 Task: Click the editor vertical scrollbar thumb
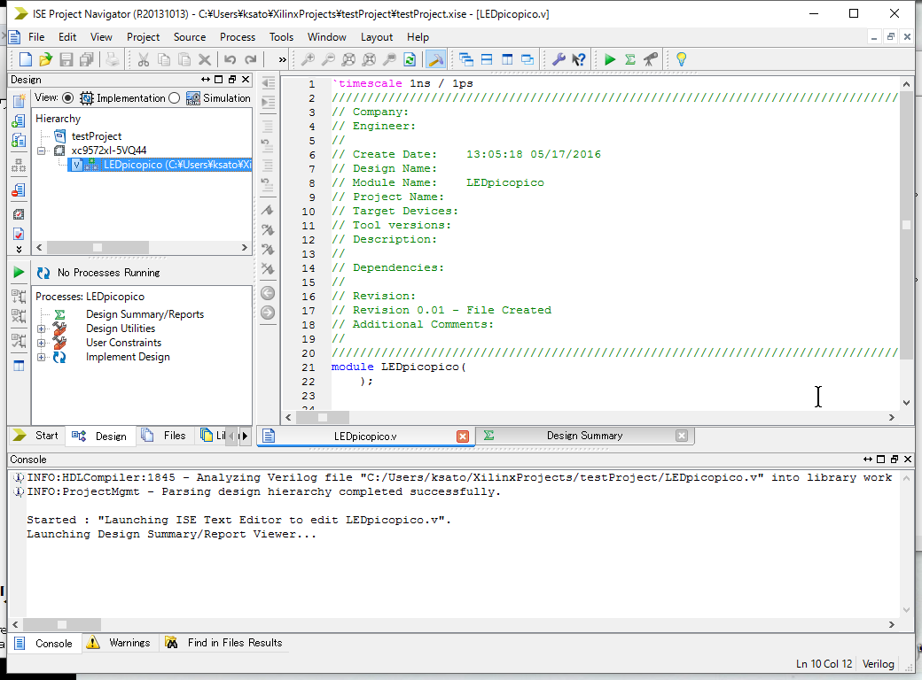(x=906, y=225)
